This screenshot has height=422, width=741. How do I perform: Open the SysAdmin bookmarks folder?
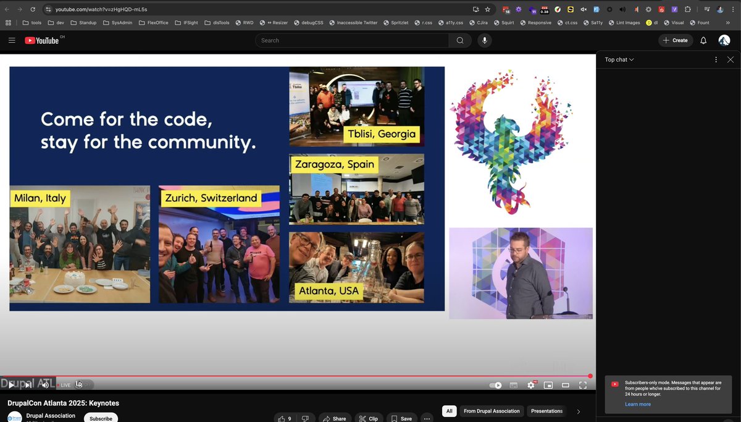(x=117, y=23)
